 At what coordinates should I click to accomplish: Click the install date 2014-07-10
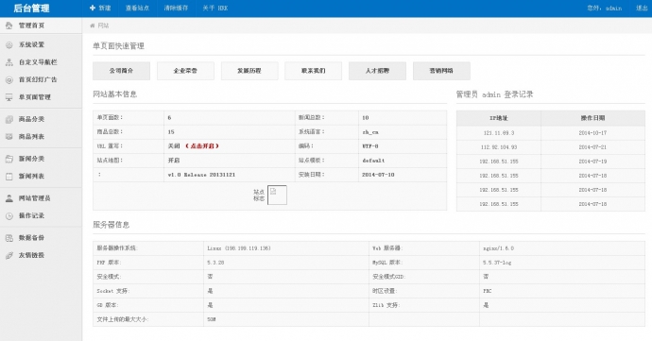(378, 175)
